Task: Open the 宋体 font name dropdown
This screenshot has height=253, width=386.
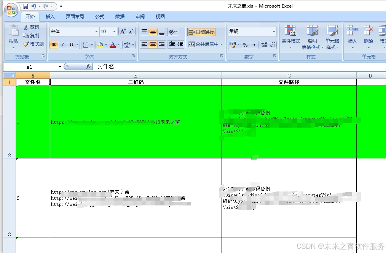Action: click(96, 32)
